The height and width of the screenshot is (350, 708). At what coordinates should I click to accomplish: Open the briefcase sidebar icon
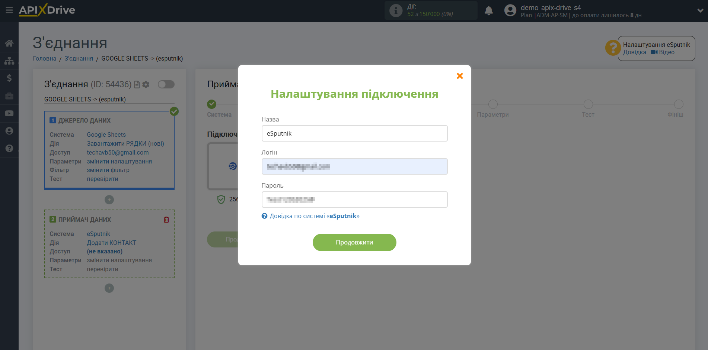[x=9, y=96]
